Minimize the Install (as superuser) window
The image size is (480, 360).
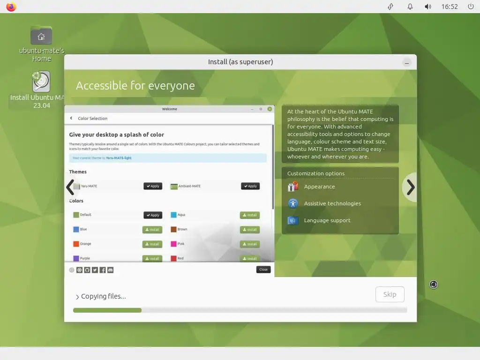coord(407,63)
